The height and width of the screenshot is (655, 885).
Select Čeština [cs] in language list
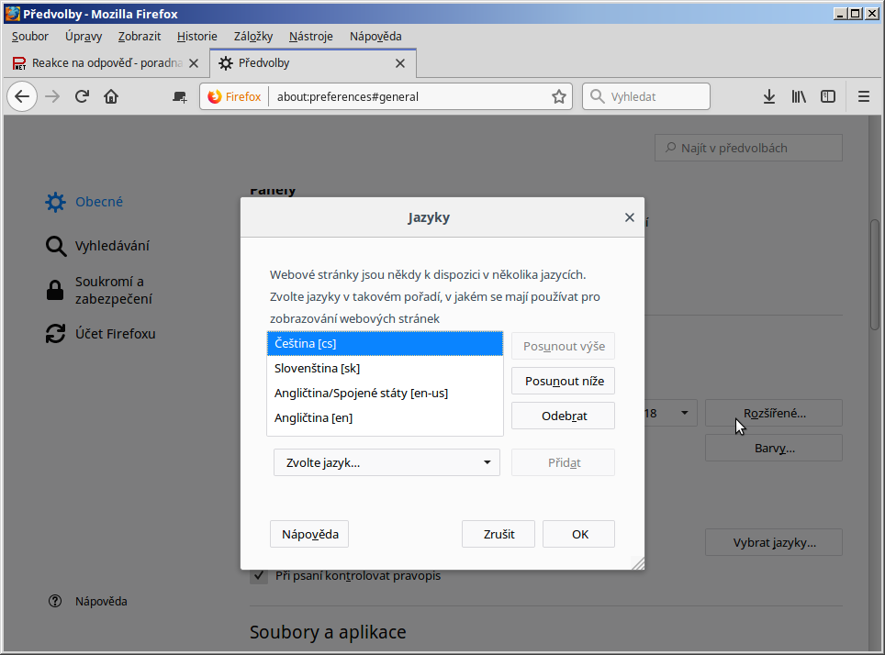pyautogui.click(x=385, y=344)
